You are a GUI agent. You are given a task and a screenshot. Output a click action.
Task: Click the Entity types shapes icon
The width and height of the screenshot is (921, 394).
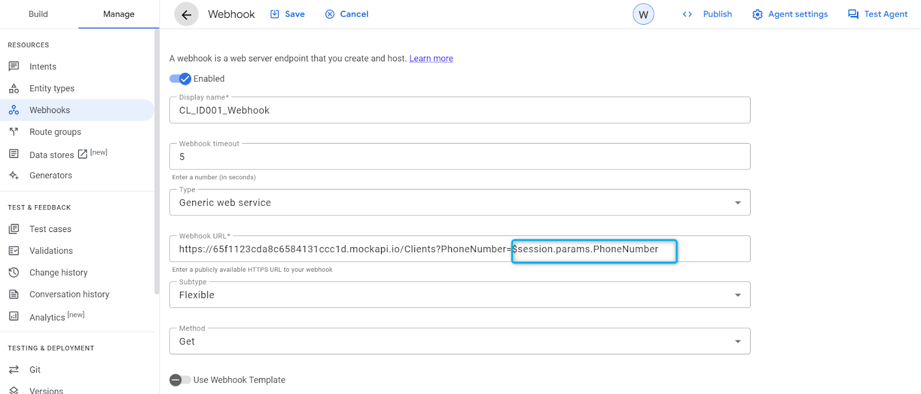[x=14, y=88]
